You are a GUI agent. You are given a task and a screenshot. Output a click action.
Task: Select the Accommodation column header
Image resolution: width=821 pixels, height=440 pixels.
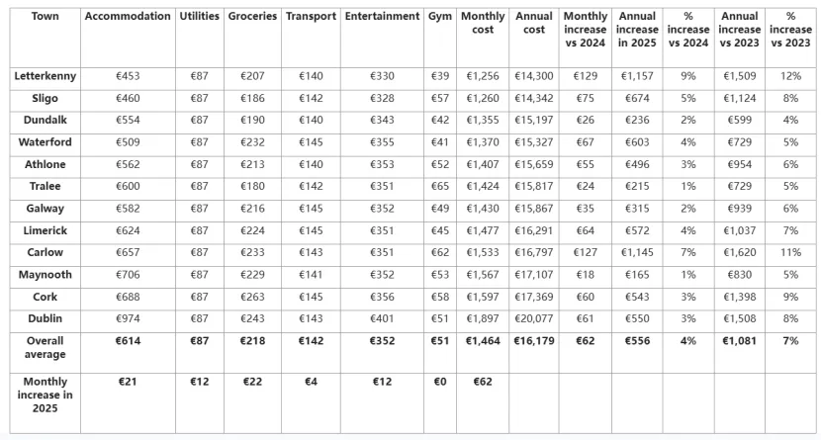pos(128,16)
